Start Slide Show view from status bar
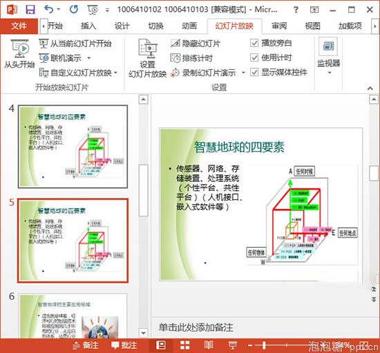 233,345
